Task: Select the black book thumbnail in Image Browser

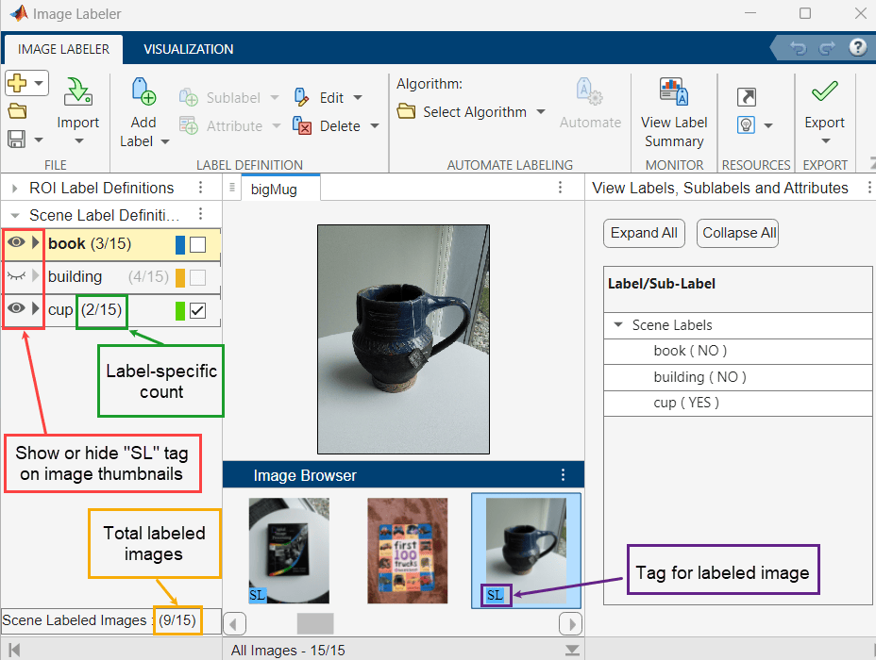Action: (289, 551)
